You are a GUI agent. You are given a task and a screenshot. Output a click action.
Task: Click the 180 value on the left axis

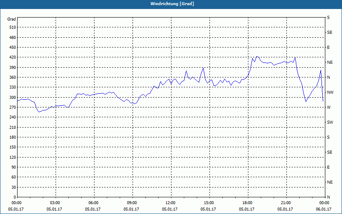tap(12, 137)
